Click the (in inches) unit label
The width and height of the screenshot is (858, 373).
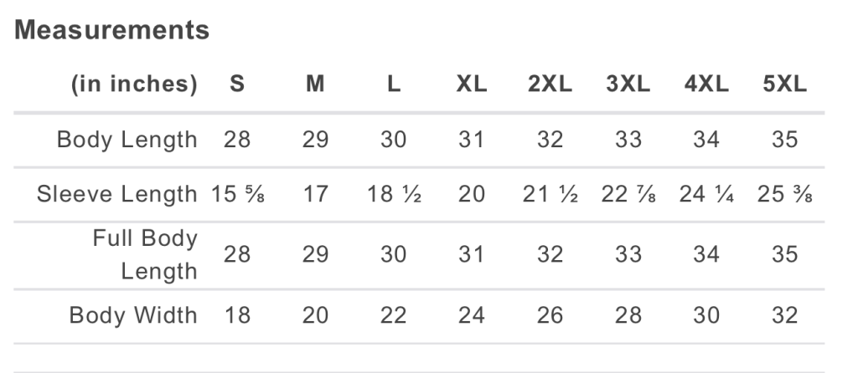134,84
